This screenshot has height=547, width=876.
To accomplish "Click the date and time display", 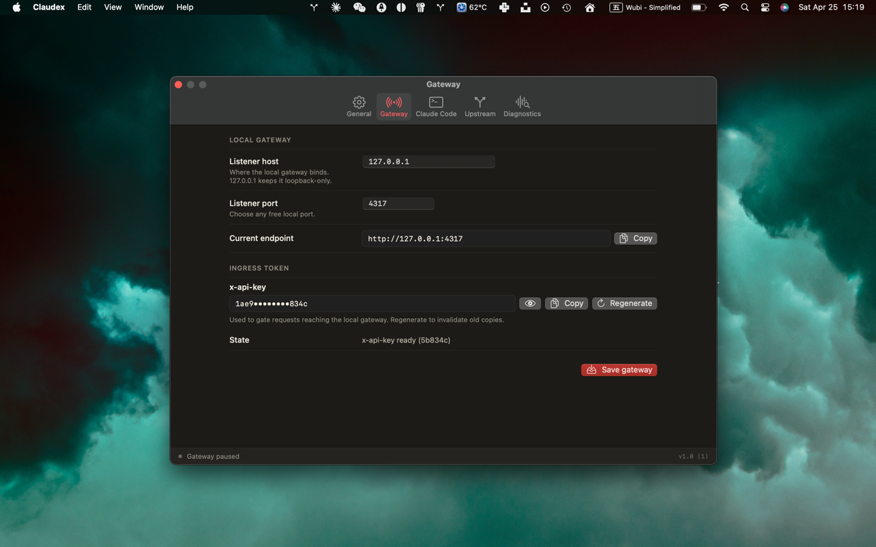I will pyautogui.click(x=831, y=7).
